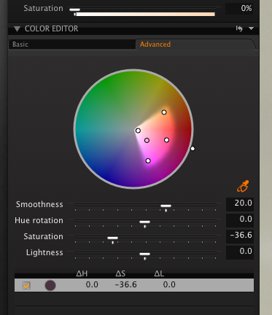Click the Smoothness value field 20.0

coord(240,203)
